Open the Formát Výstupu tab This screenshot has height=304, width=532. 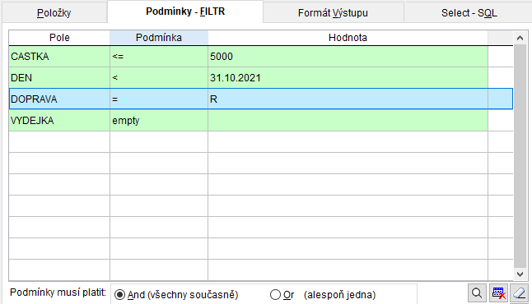tap(333, 13)
